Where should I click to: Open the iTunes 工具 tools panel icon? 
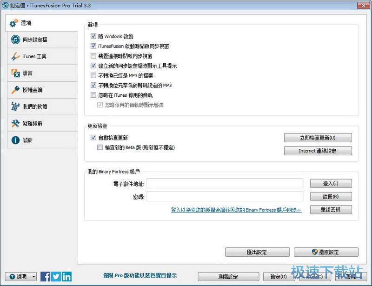pyautogui.click(x=14, y=56)
